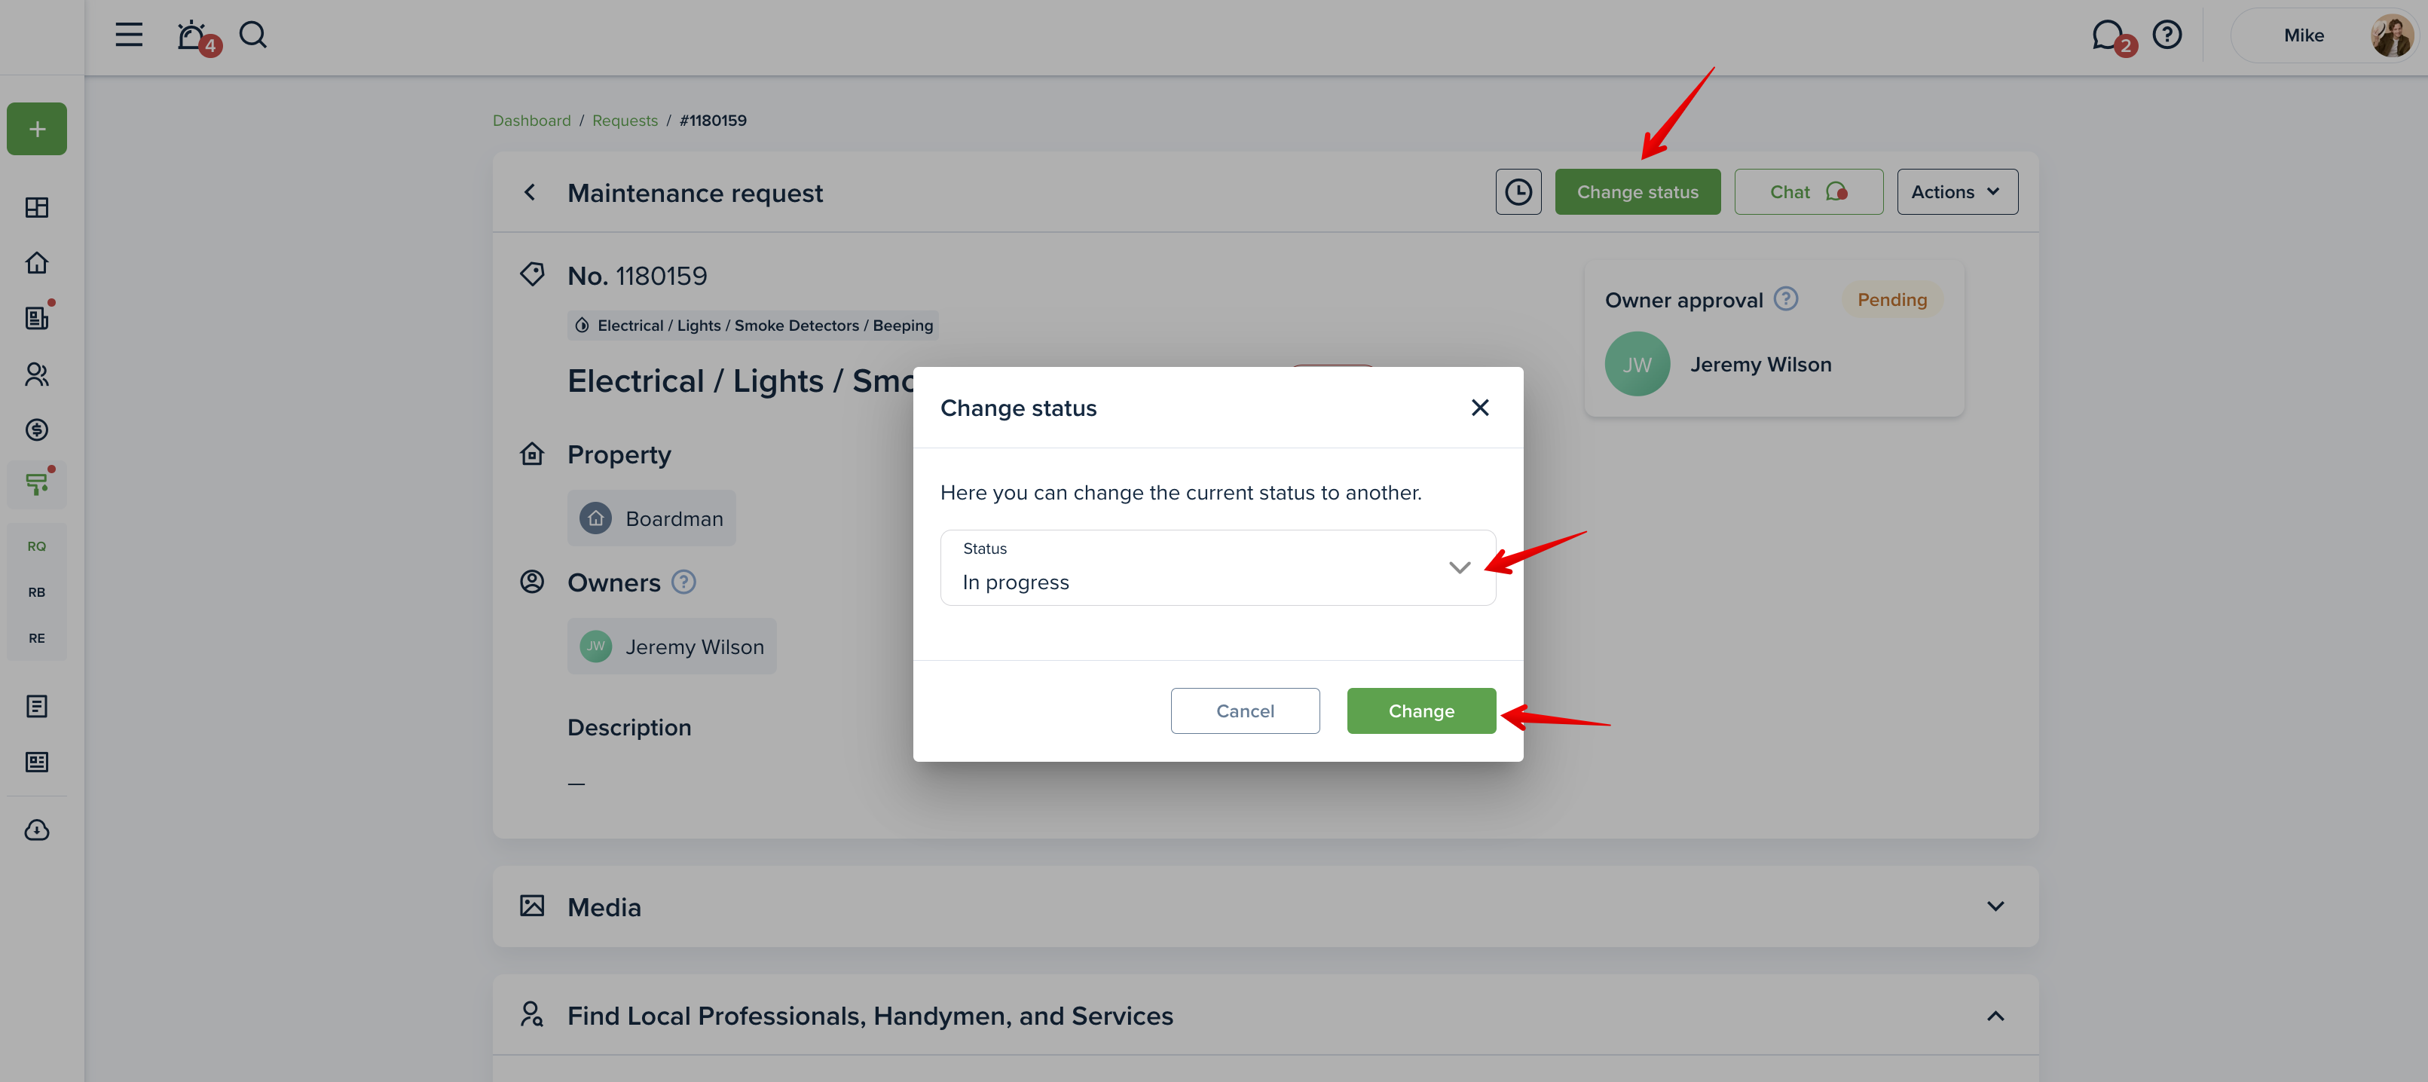Open request history clock icon
2428x1082 pixels.
(1518, 192)
